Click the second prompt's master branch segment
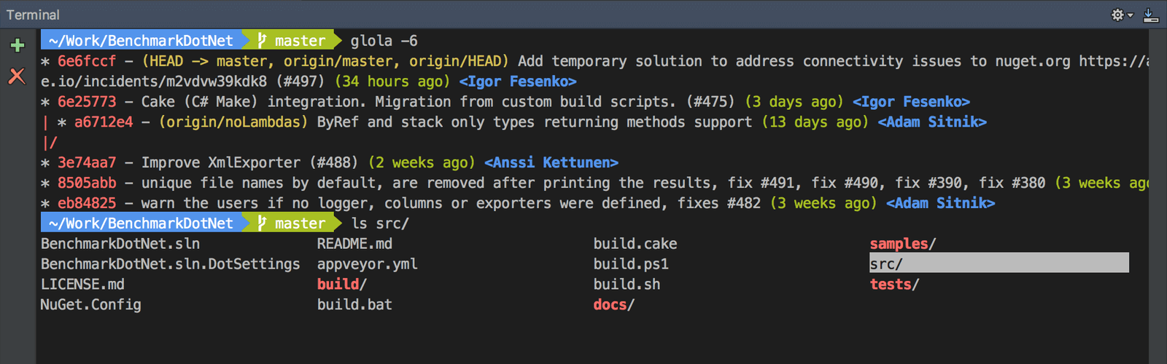 292,223
